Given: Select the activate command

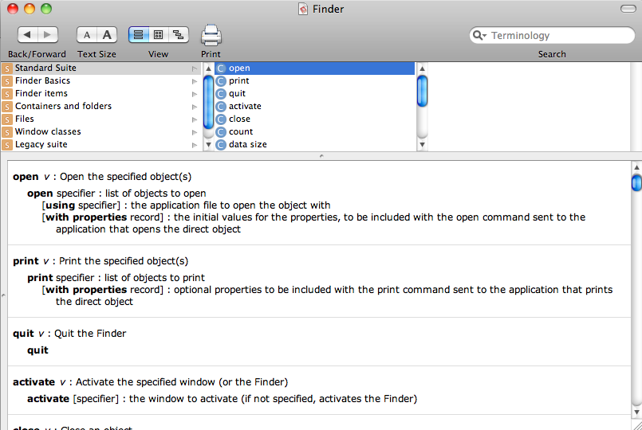Looking at the screenshot, I should pos(314,106).
